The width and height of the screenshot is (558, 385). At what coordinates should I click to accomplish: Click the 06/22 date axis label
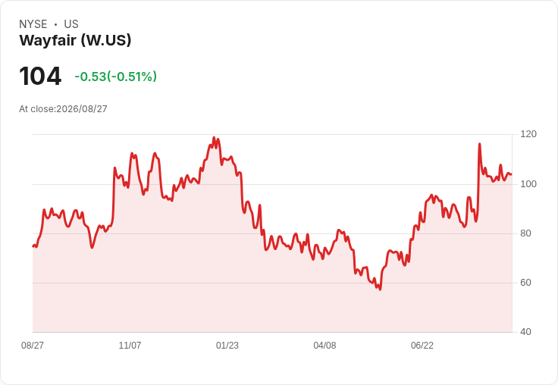click(422, 345)
